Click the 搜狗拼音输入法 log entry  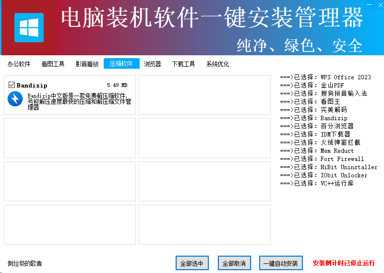tap(324, 93)
